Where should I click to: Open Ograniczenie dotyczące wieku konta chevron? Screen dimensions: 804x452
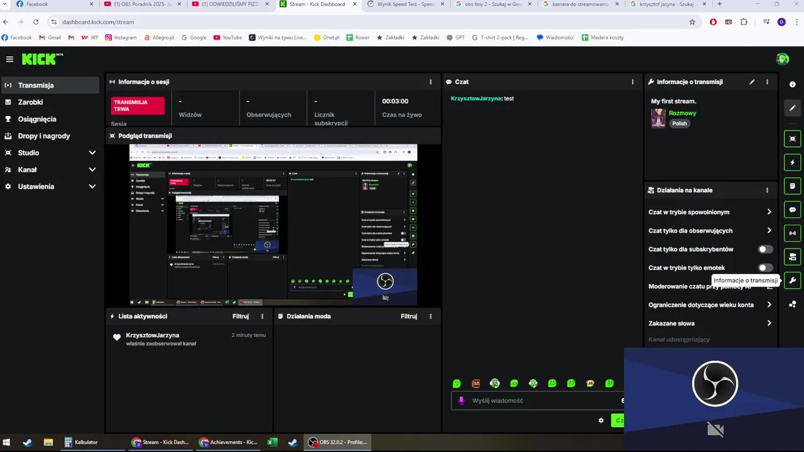[x=769, y=305]
